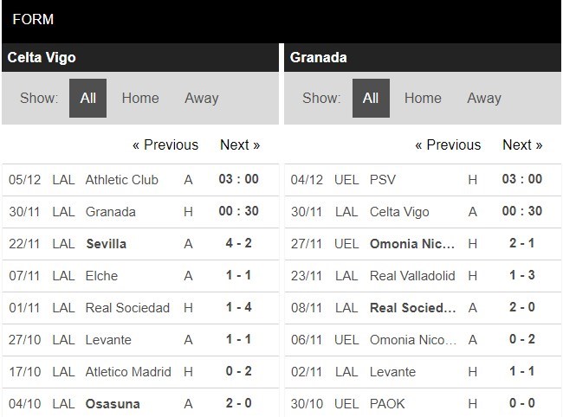Load Next matches for Celta Vigo
The image size is (563, 417).
tap(240, 144)
